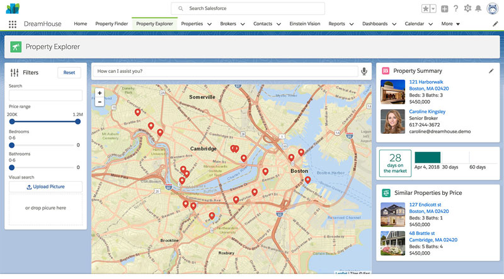Viewport: 504px width, 279px height.
Task: Zoom in on the map
Action: pyautogui.click(x=100, y=93)
